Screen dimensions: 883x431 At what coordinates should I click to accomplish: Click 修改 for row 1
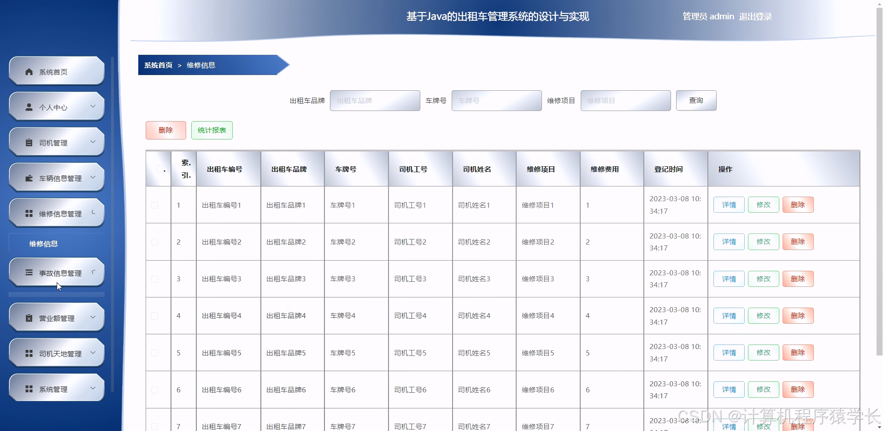764,205
